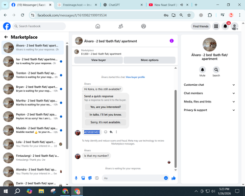Expand Customize chat section
Screen dimensions: 245x196
click(209, 85)
